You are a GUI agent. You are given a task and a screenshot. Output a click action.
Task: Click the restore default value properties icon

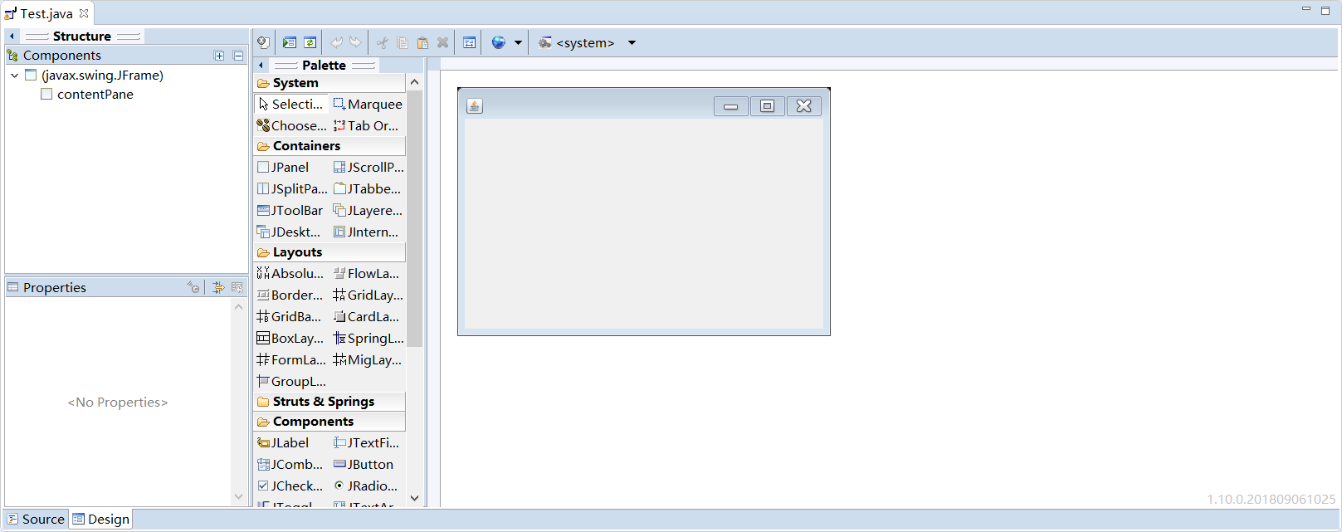pos(237,287)
